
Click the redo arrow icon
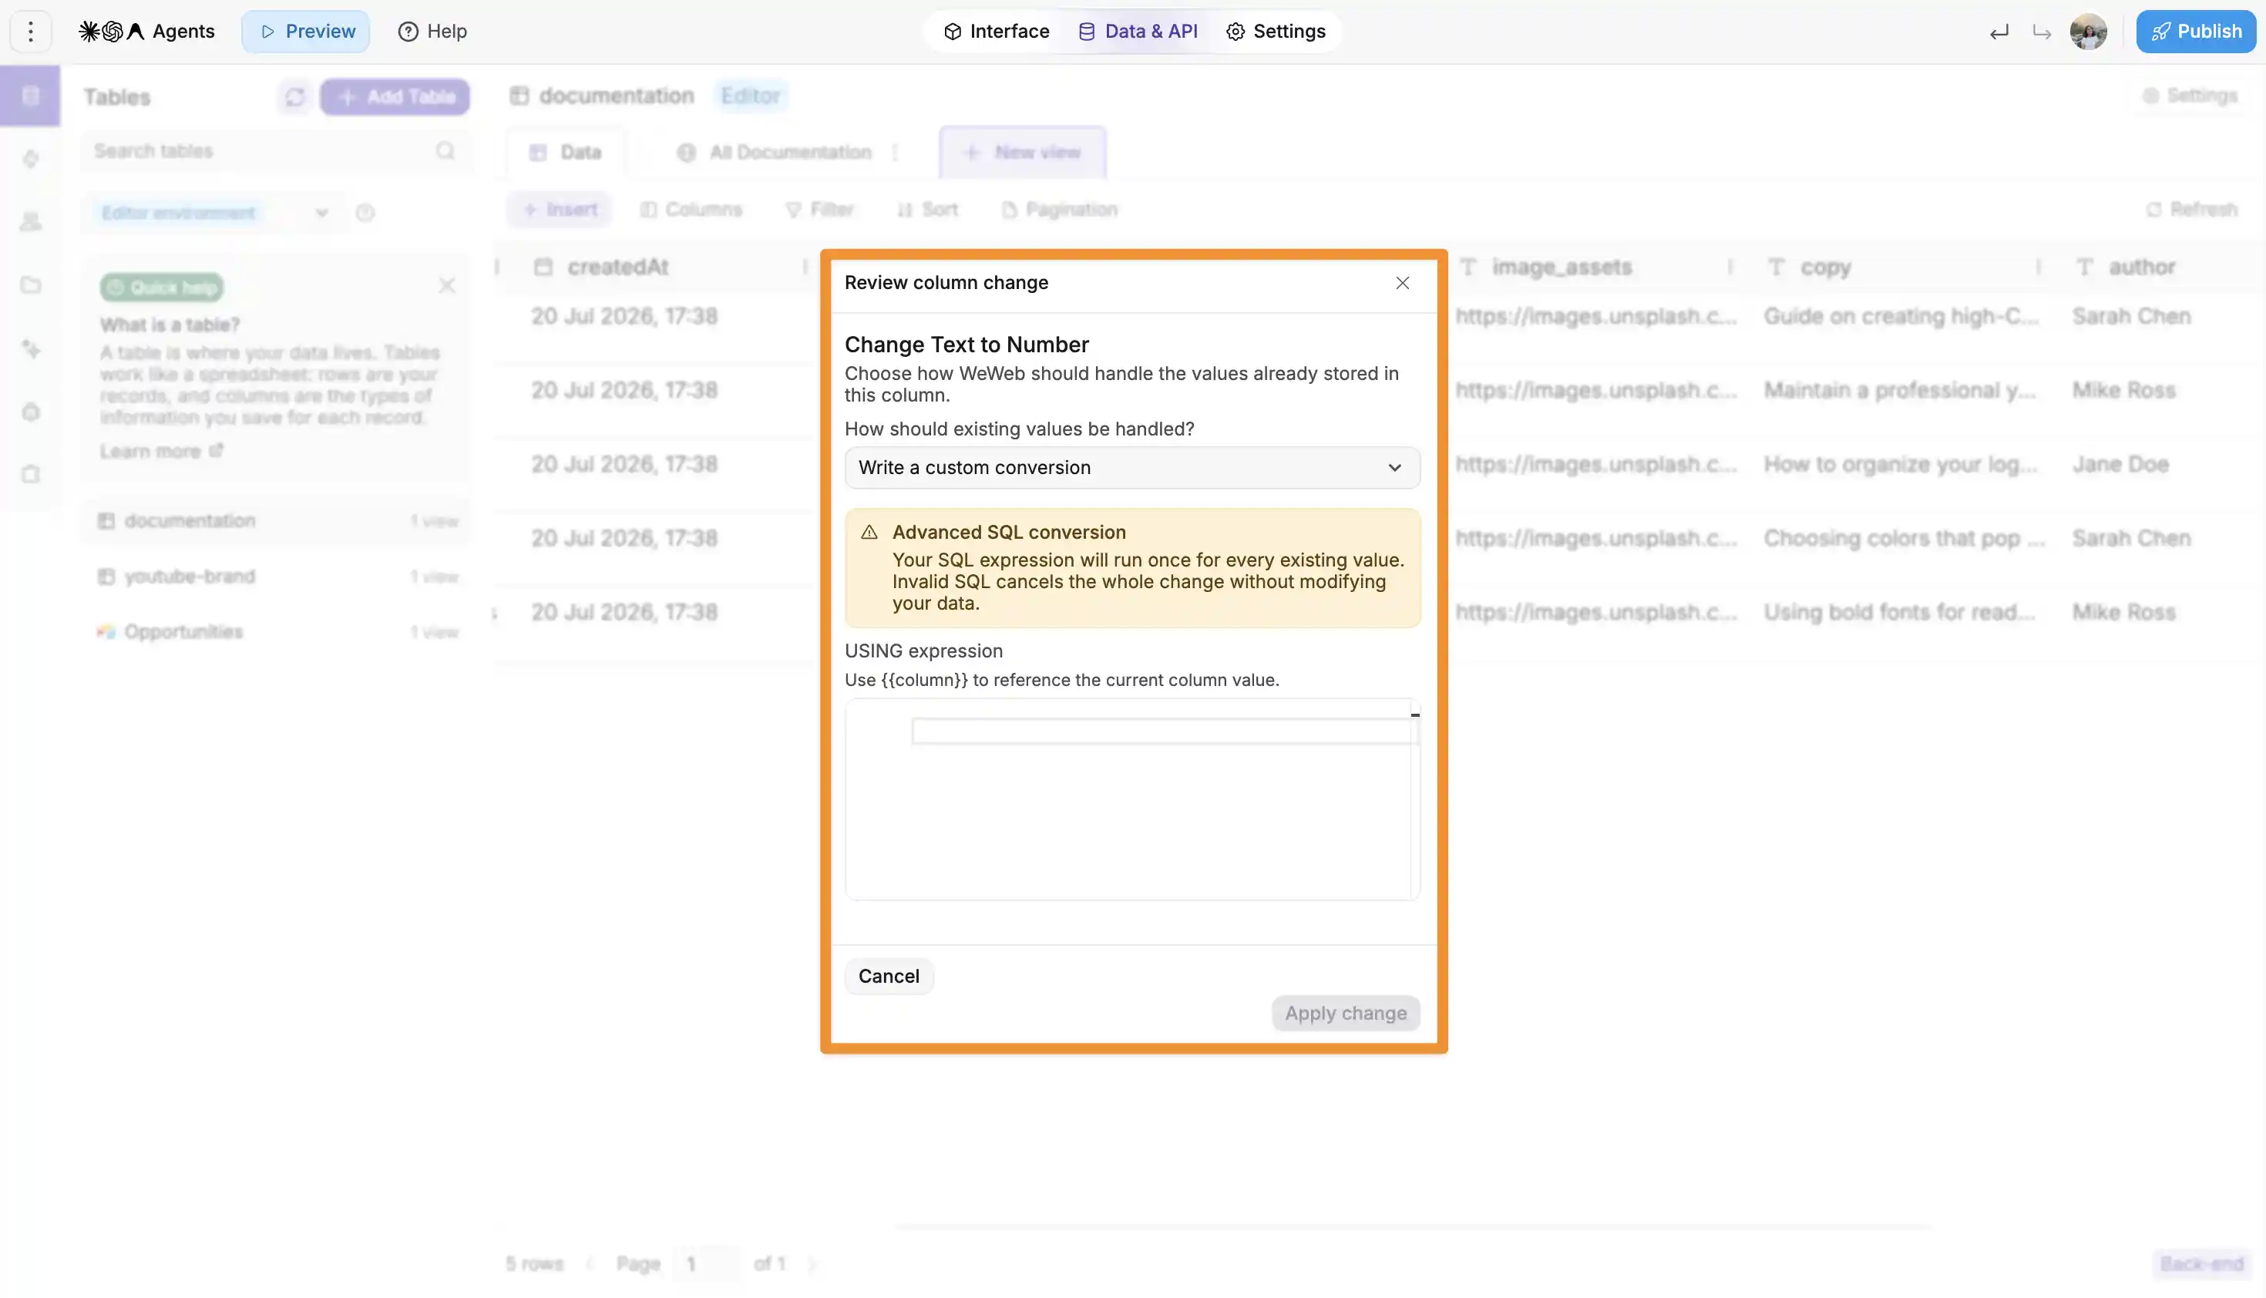click(2042, 32)
